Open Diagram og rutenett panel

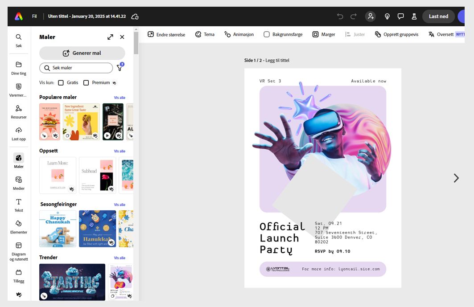click(18, 248)
